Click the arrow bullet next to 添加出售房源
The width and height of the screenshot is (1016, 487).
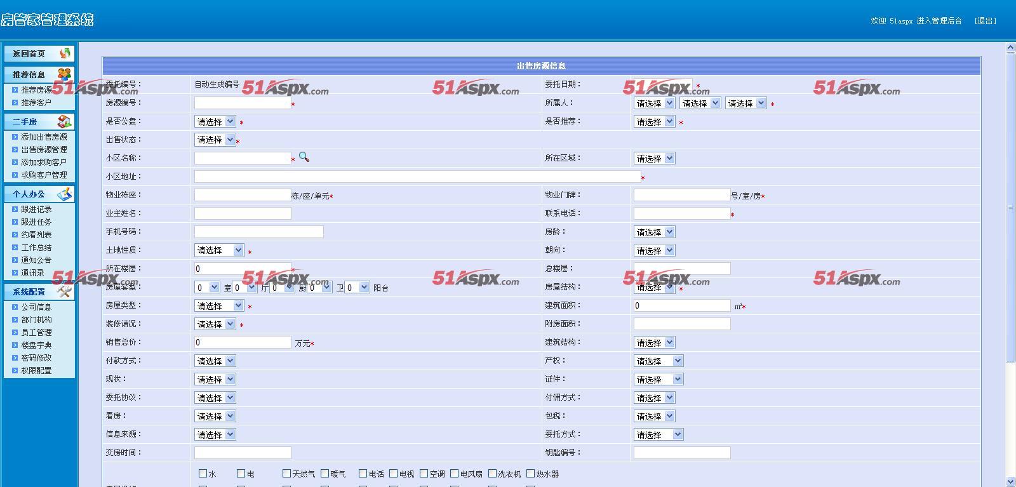pos(15,137)
